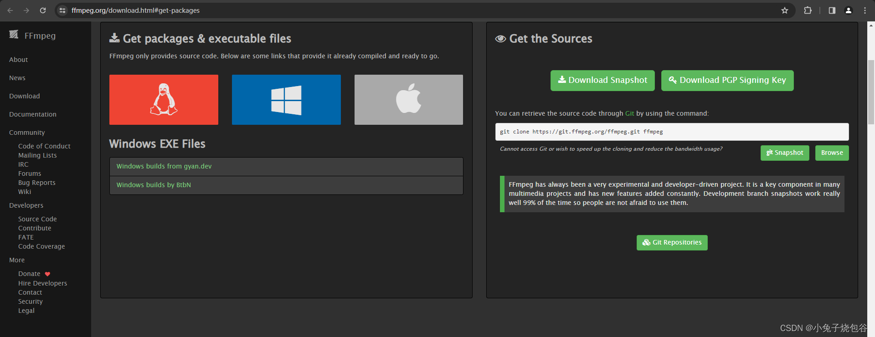875x337 pixels.
Task: Choose the Apple macOS package tile
Action: [409, 100]
